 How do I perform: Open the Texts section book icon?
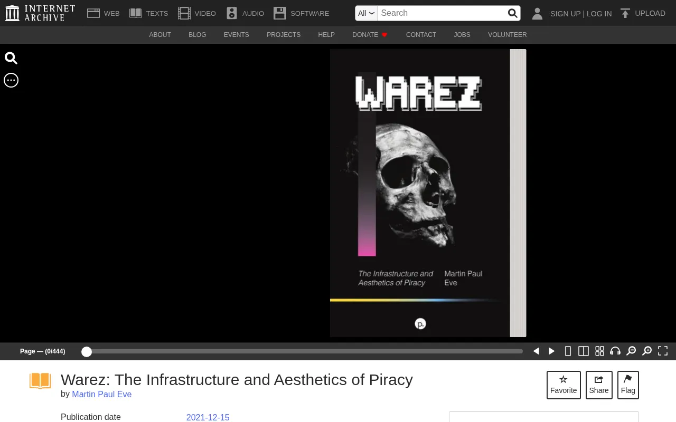click(136, 13)
